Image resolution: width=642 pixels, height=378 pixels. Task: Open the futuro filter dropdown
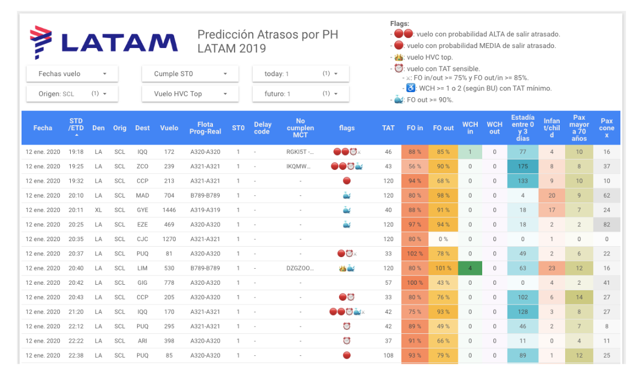pyautogui.click(x=300, y=94)
